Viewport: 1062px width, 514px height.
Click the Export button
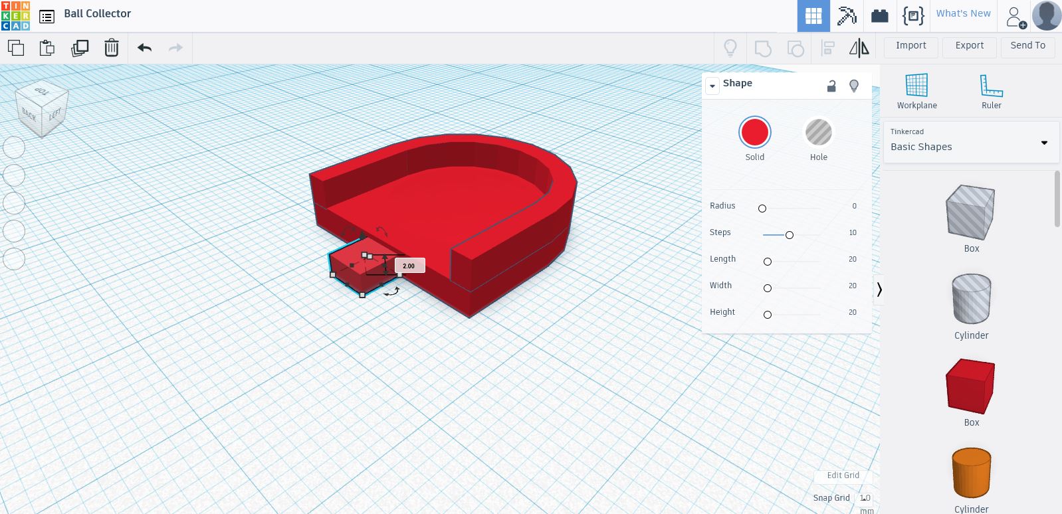tap(969, 46)
